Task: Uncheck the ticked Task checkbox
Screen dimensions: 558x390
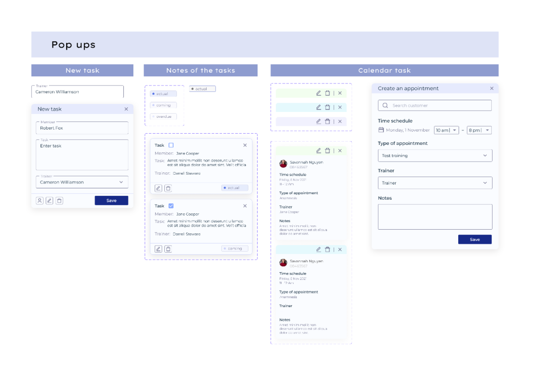Action: pyautogui.click(x=171, y=206)
